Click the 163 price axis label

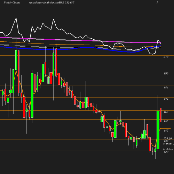tap(166, 112)
